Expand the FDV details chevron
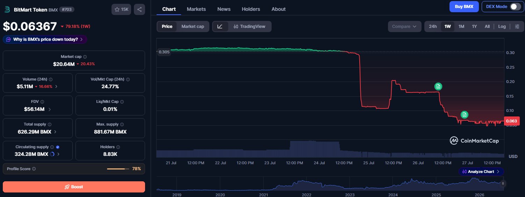This screenshot has height=197, width=525. coord(49,109)
